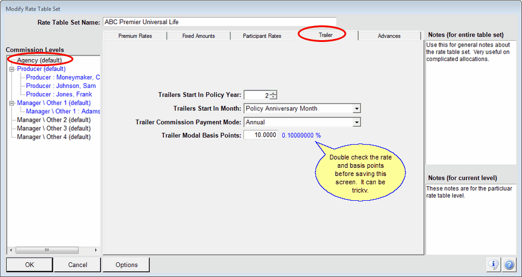The height and width of the screenshot is (277, 522).
Task: Open Trailer Commission Payment Mode dropdown
Action: click(356, 122)
